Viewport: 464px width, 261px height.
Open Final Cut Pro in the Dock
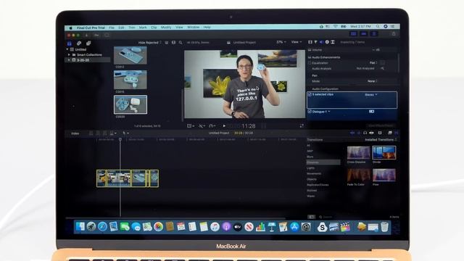point(345,227)
